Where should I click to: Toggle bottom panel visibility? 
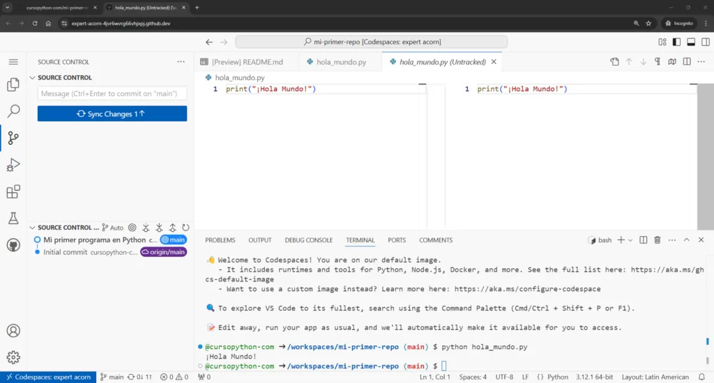point(691,42)
